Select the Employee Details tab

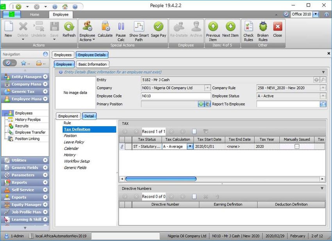[92, 55]
